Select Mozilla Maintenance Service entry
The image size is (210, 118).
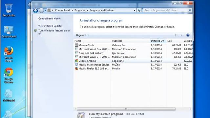(133, 65)
